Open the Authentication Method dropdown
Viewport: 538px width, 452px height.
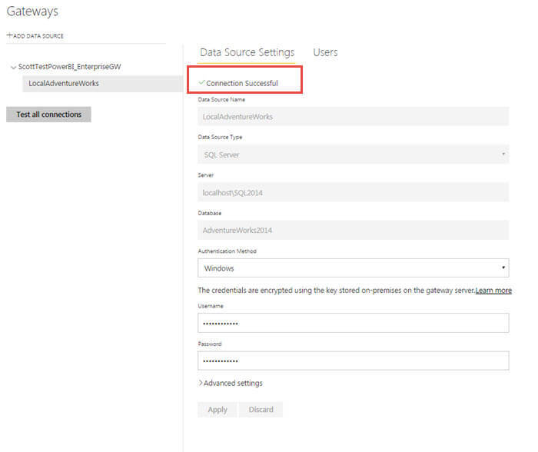353,268
